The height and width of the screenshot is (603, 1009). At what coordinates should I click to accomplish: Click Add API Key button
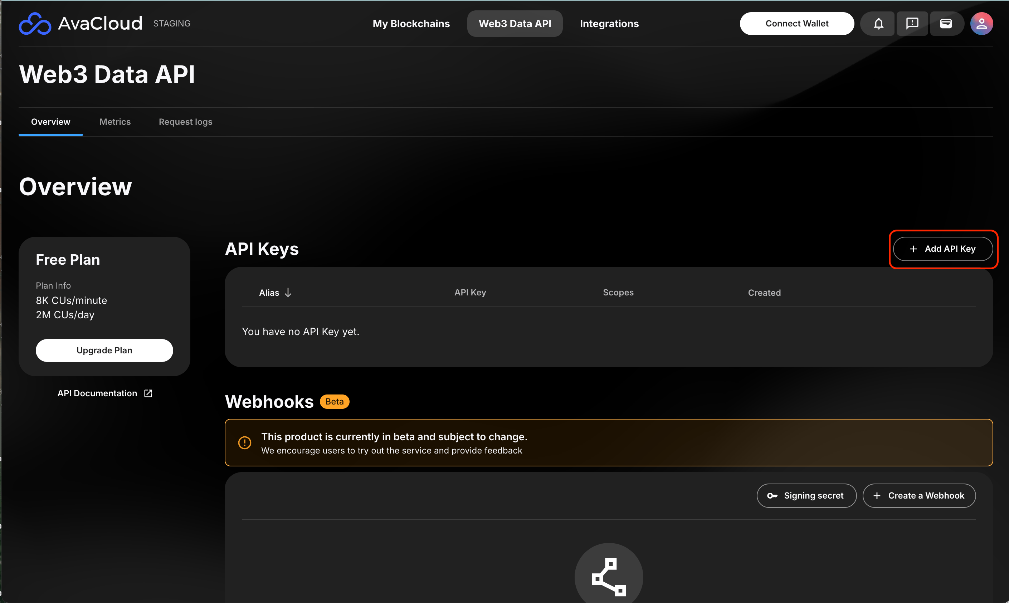(x=942, y=249)
